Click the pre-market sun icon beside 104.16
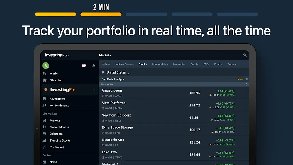 point(210,95)
